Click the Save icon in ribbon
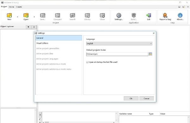The height and width of the screenshot is (123, 190). click(43, 15)
